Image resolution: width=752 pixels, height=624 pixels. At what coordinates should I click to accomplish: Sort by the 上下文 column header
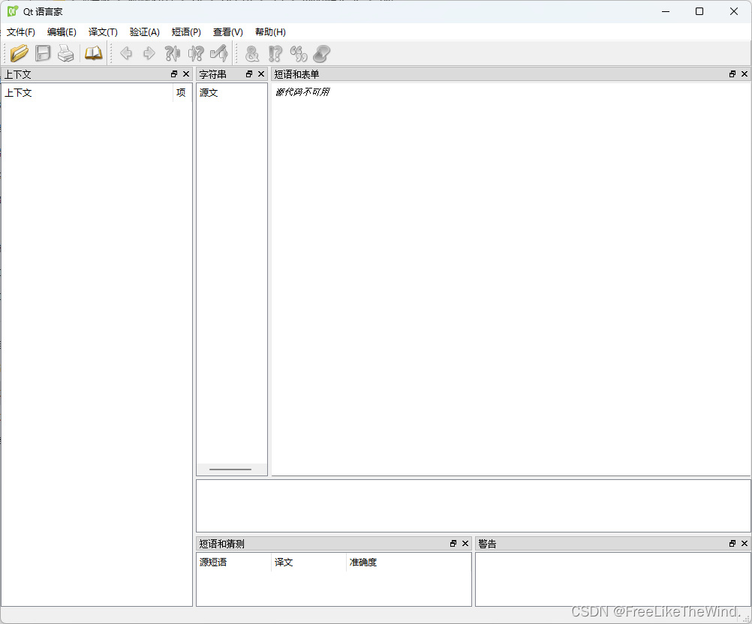(87, 92)
